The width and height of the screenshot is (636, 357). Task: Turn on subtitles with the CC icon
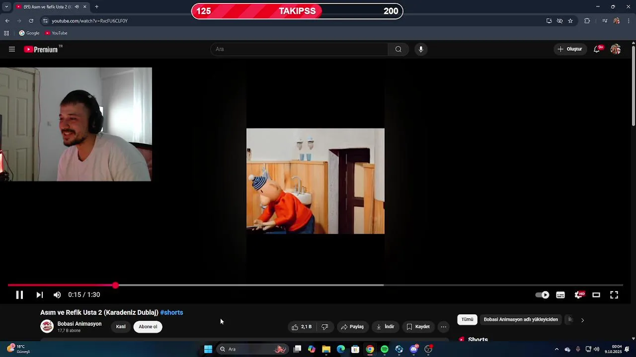pos(560,295)
